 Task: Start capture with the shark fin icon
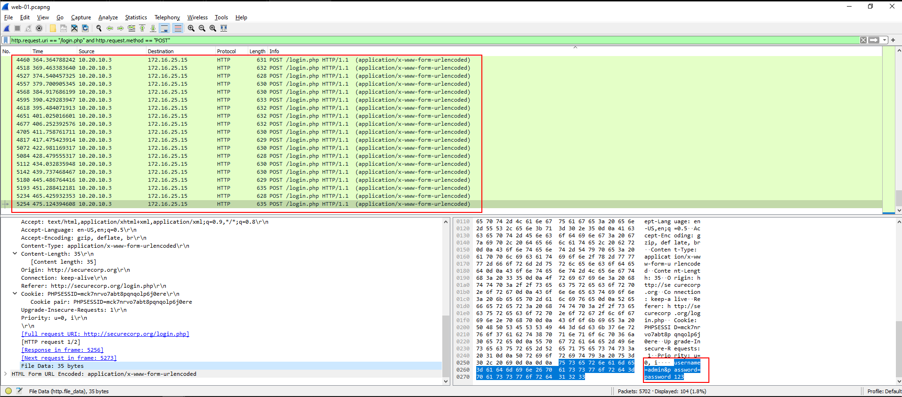(x=7, y=28)
